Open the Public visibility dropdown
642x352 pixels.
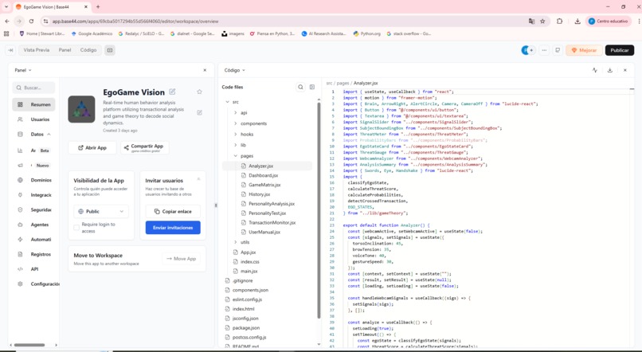point(101,211)
